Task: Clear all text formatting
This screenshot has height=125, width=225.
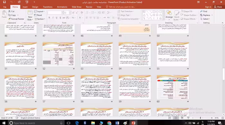Action: tap(82, 13)
